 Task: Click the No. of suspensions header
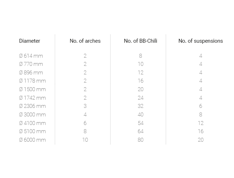tap(201, 41)
